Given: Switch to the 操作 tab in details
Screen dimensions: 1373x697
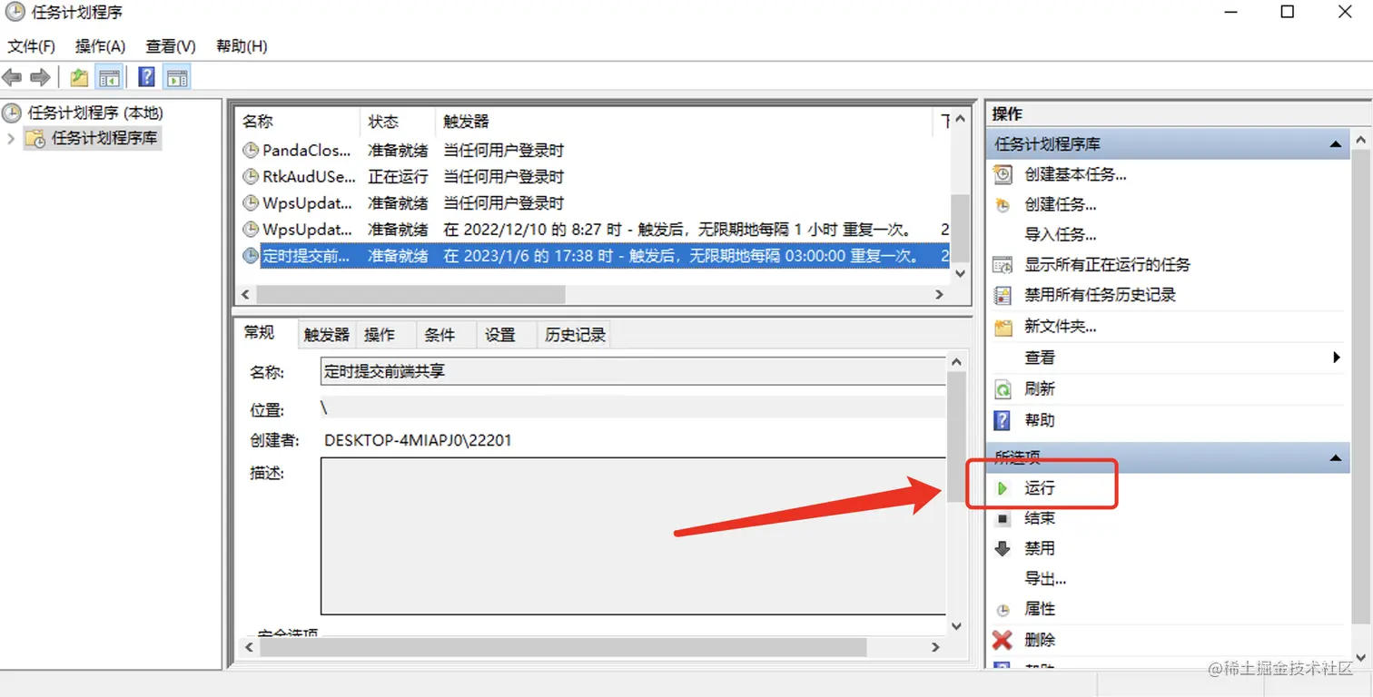Looking at the screenshot, I should [x=380, y=335].
